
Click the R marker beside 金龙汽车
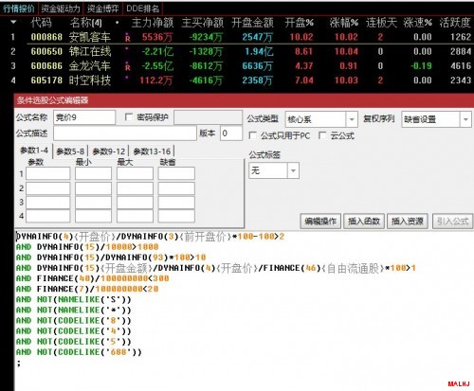pos(127,67)
